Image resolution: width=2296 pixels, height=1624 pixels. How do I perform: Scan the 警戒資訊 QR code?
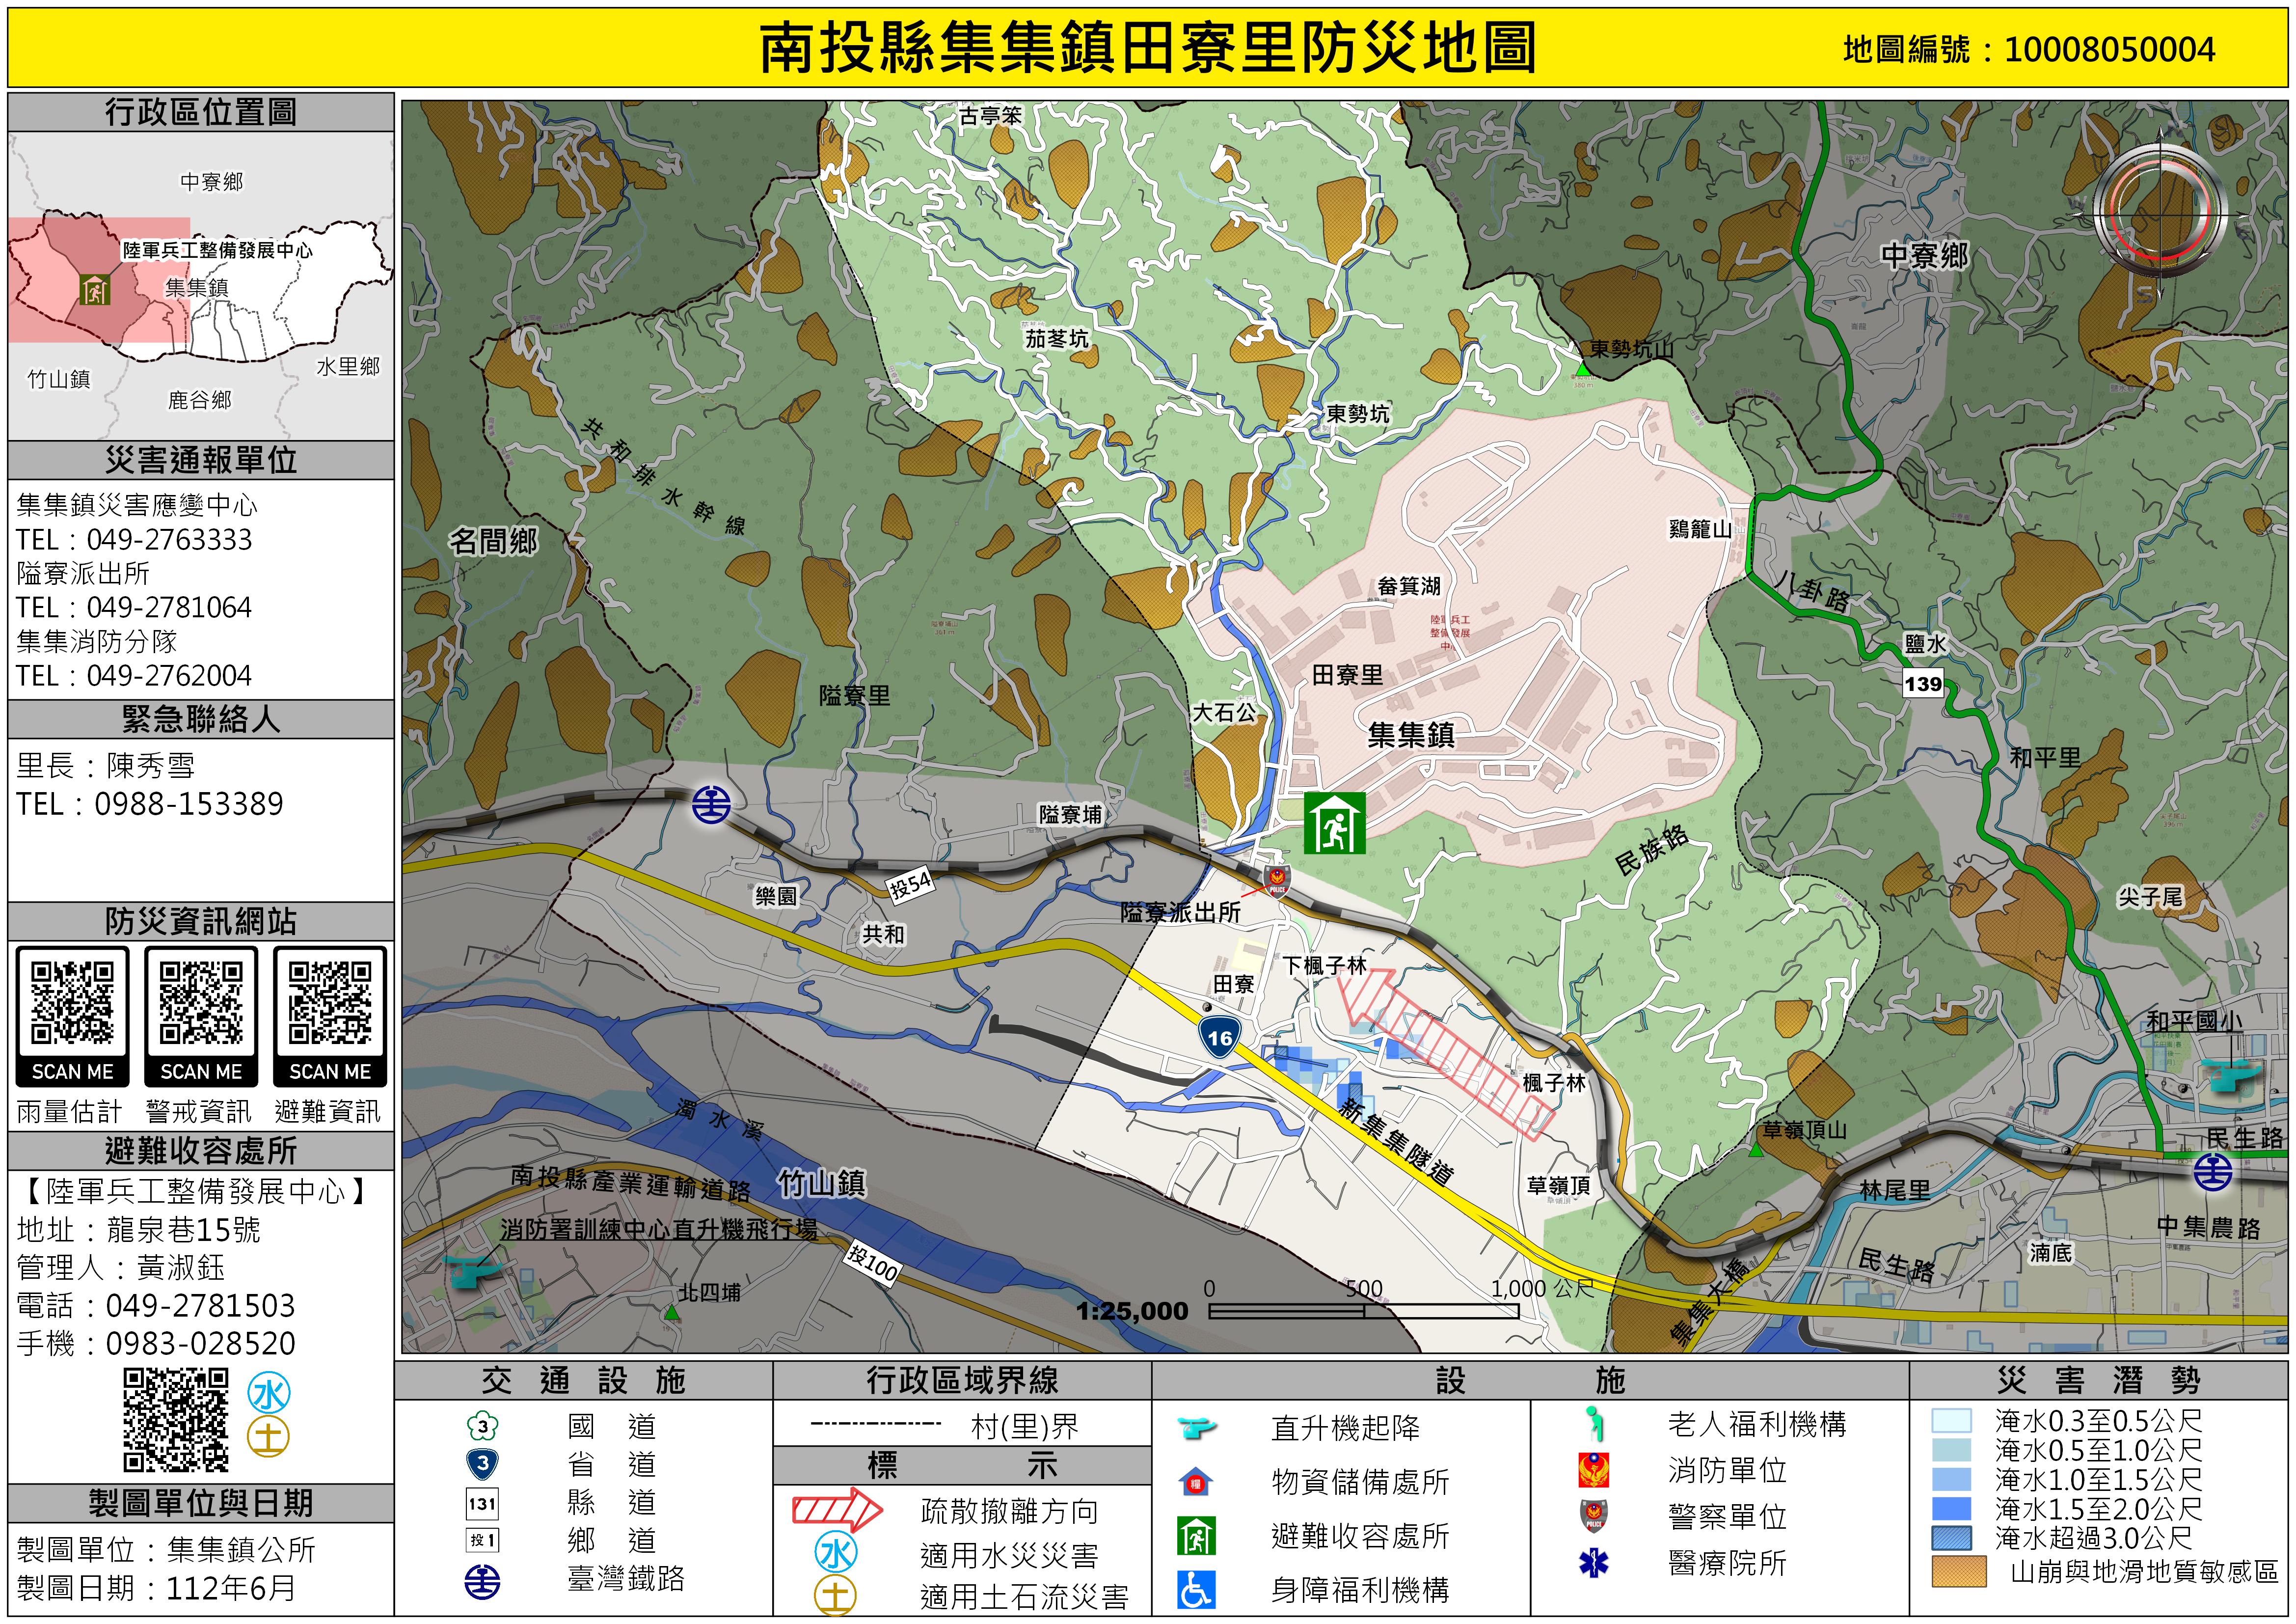[x=201, y=1004]
